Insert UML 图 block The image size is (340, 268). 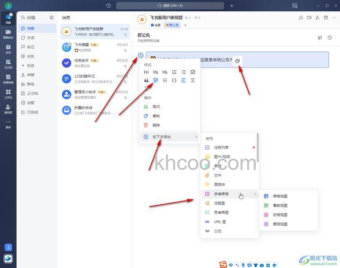pyautogui.click(x=230, y=222)
